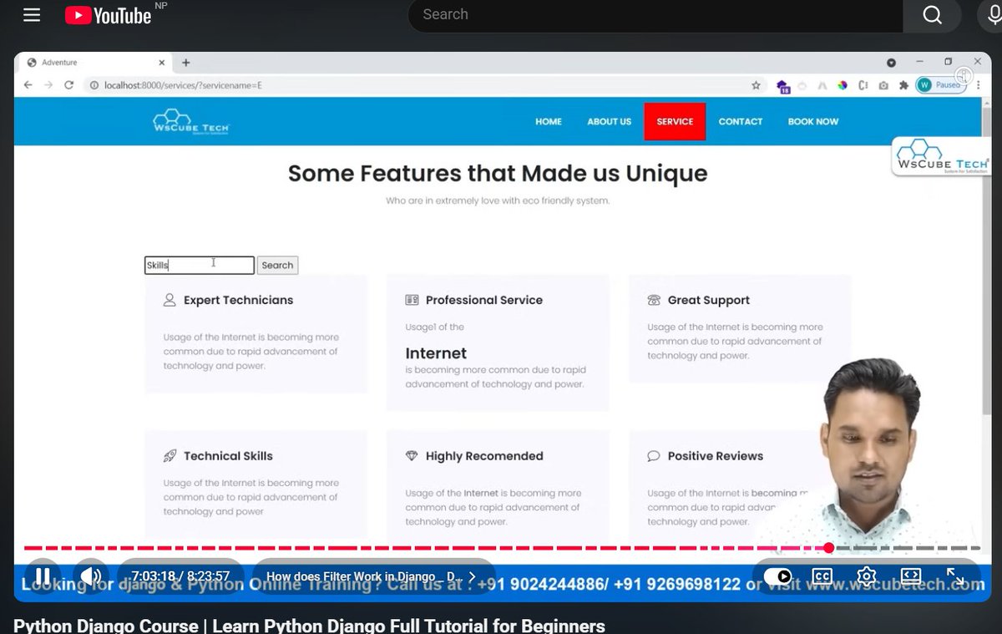Image resolution: width=1002 pixels, height=634 pixels.
Task: Pause the video playback
Action: [43, 576]
